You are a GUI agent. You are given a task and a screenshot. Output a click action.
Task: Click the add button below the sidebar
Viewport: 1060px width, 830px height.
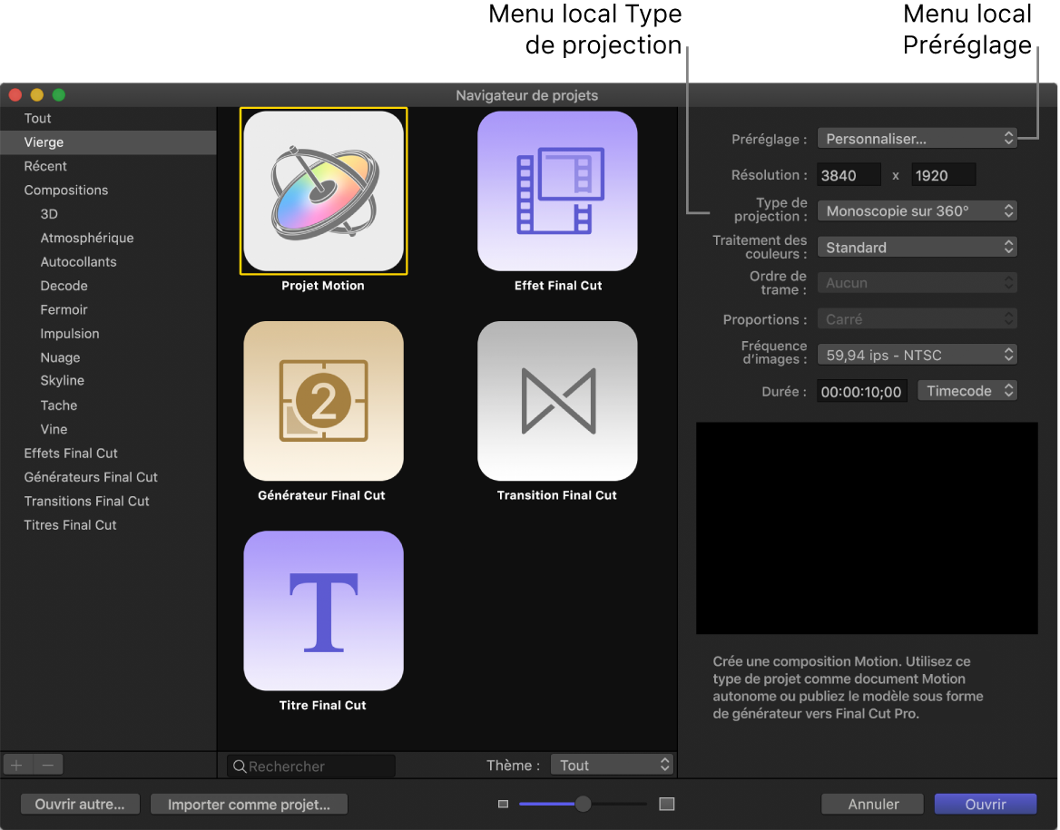pyautogui.click(x=15, y=764)
